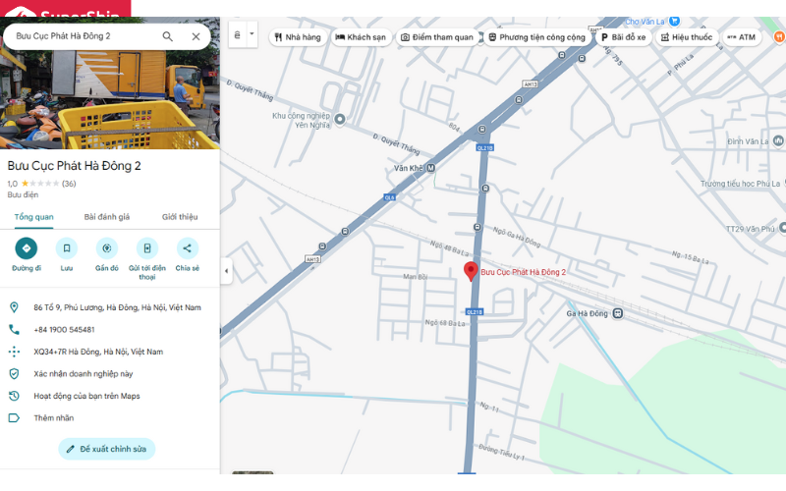Click the Lưu bookmark icon
The width and height of the screenshot is (786, 491).
pyautogui.click(x=66, y=248)
